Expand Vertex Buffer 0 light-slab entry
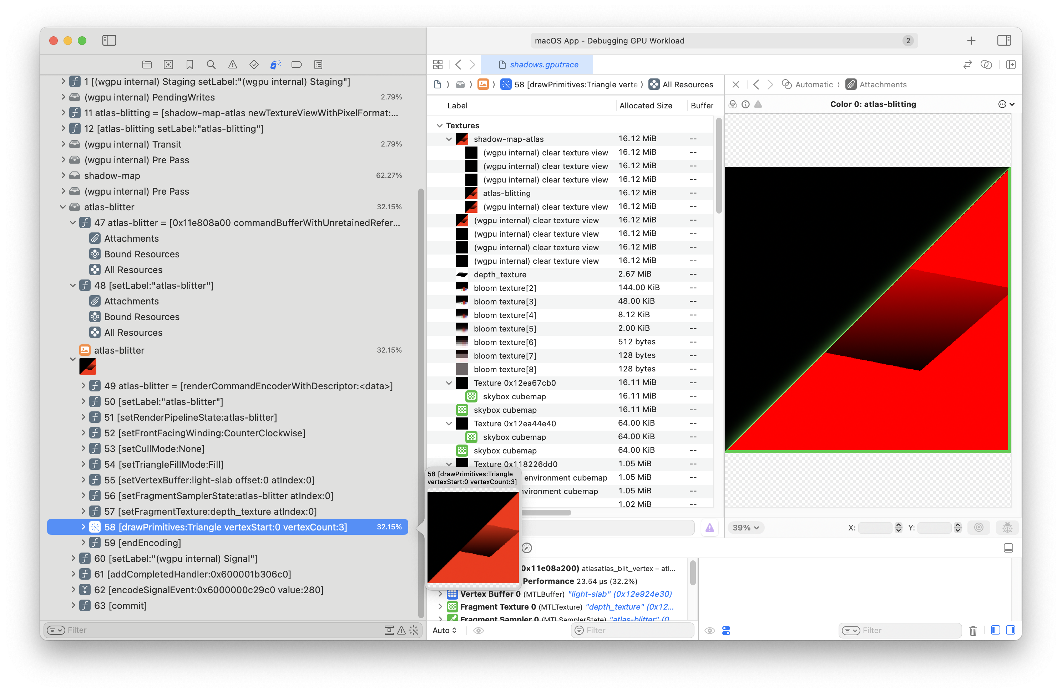This screenshot has width=1062, height=693. click(440, 594)
